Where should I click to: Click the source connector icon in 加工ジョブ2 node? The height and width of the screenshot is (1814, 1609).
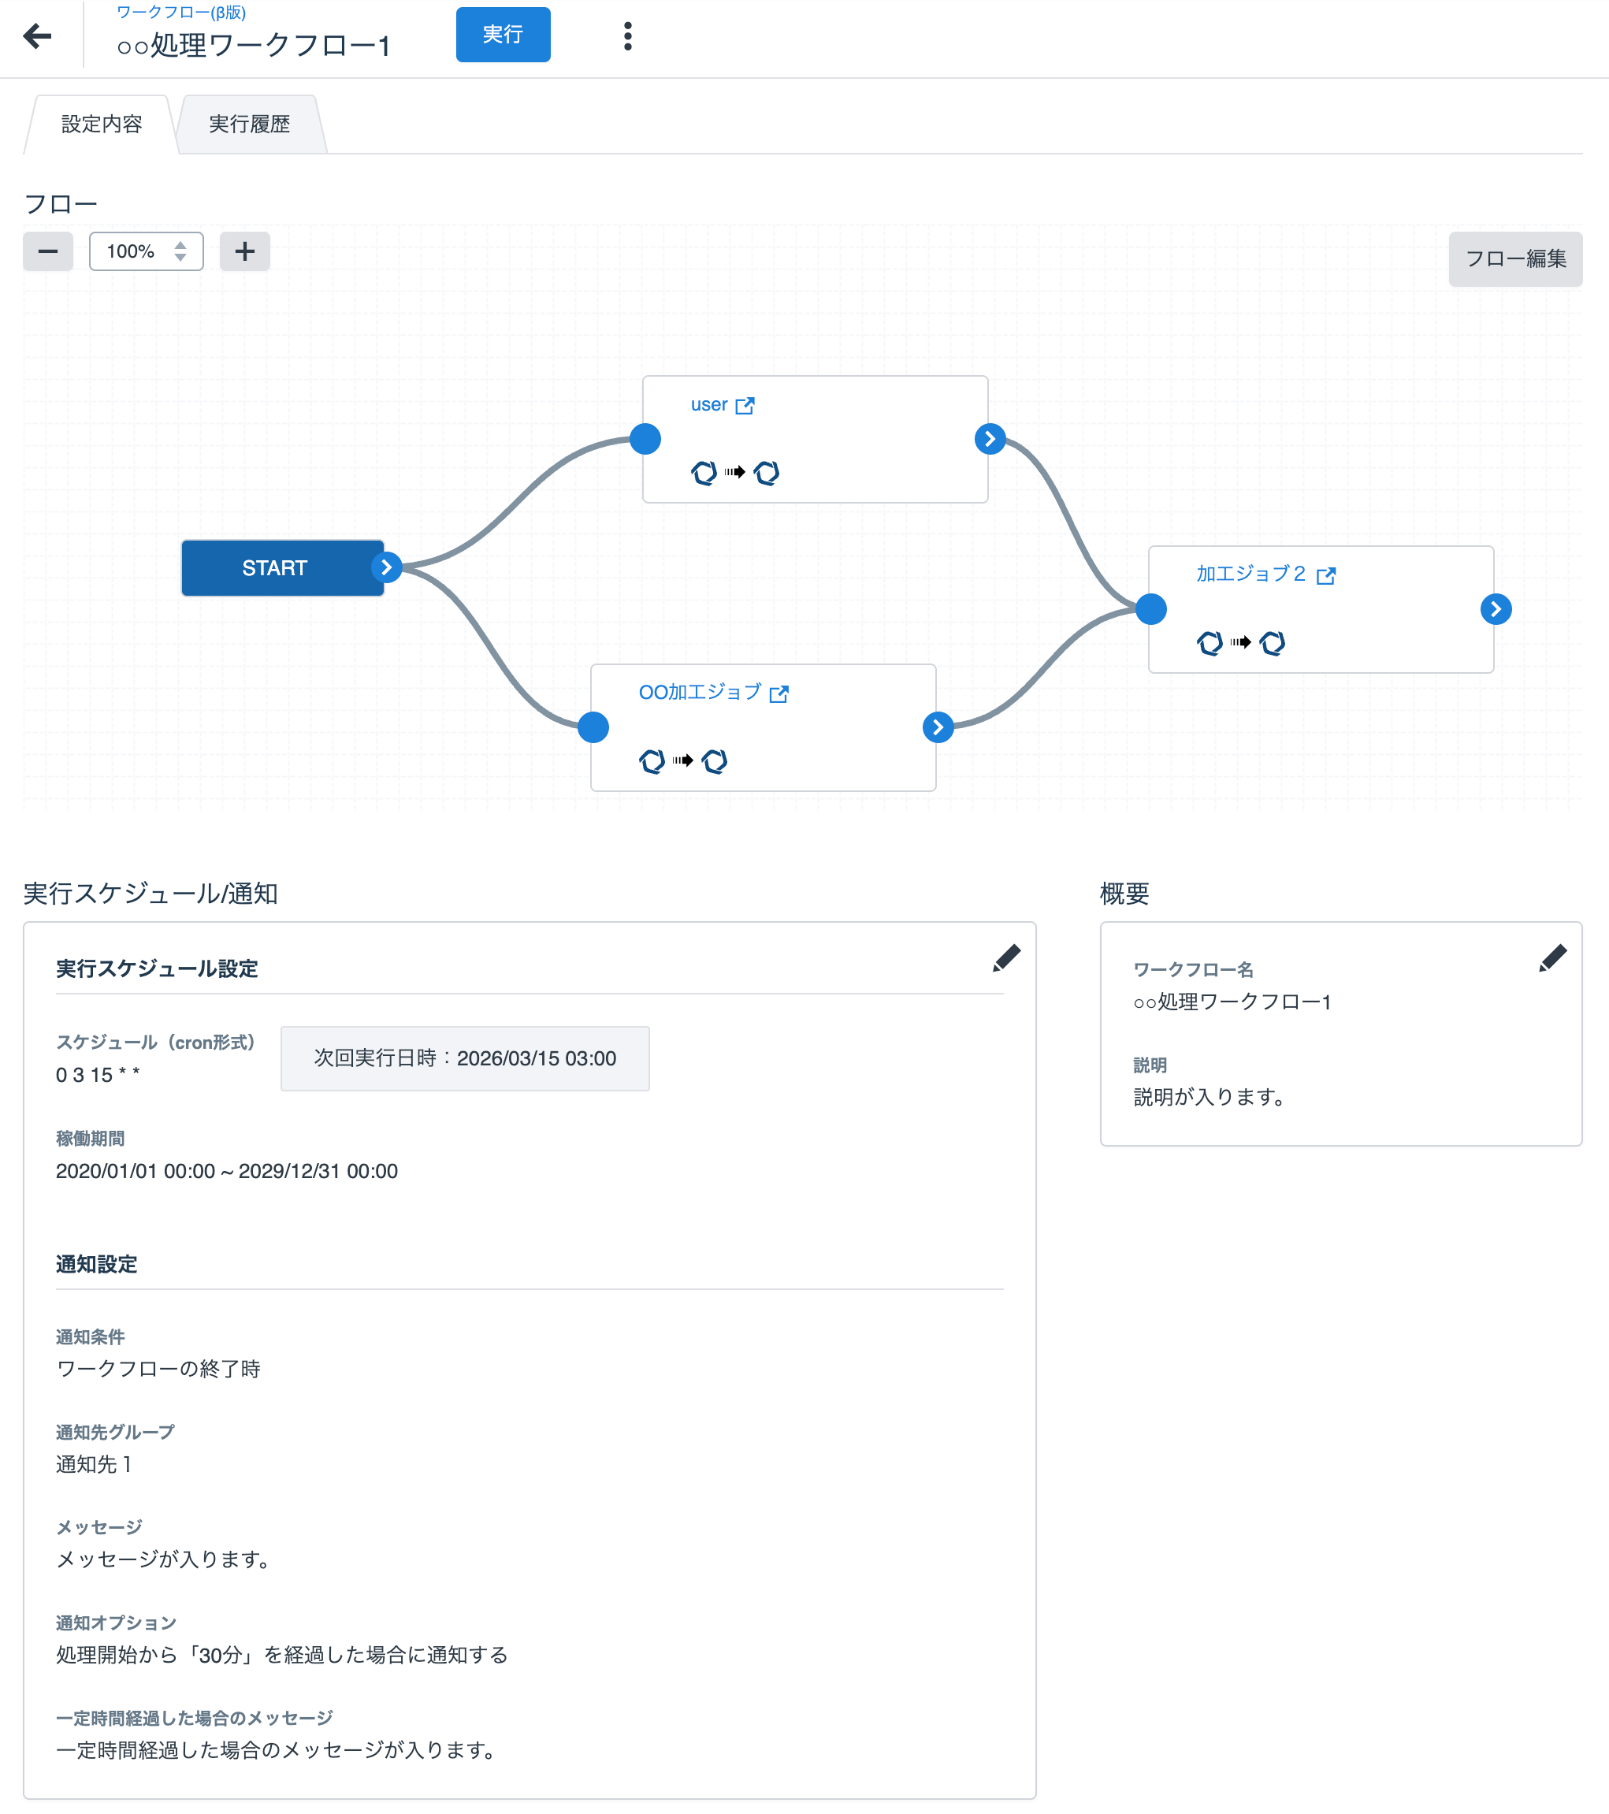pyautogui.click(x=1210, y=642)
